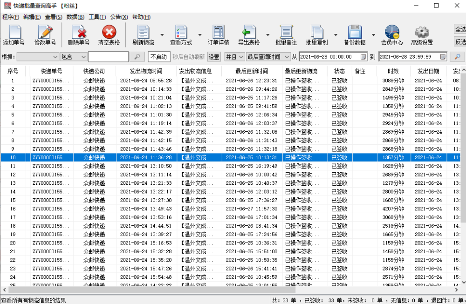Open the 程序(F) menu
Viewport: 466px width, 304px height.
11,17
